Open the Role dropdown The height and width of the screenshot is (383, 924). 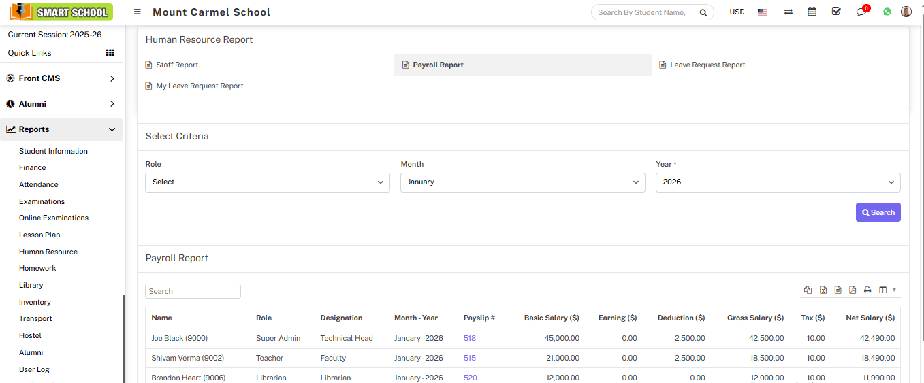[268, 182]
